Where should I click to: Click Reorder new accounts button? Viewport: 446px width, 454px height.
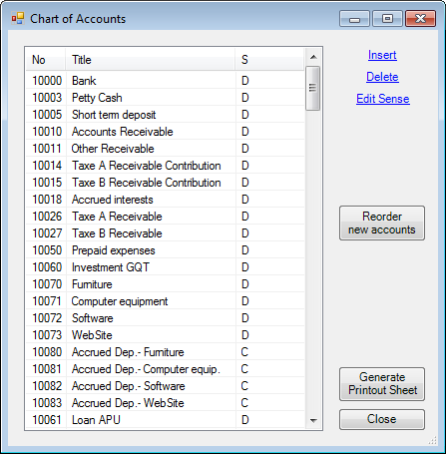382,224
